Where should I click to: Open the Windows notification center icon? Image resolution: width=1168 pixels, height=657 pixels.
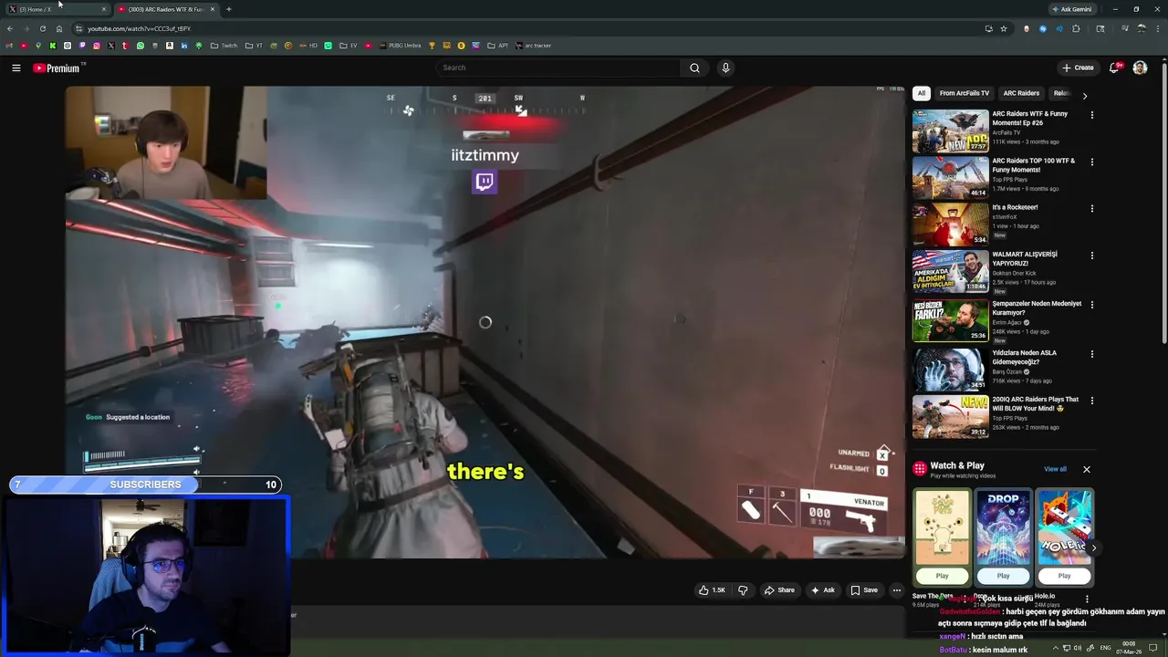click(1152, 647)
